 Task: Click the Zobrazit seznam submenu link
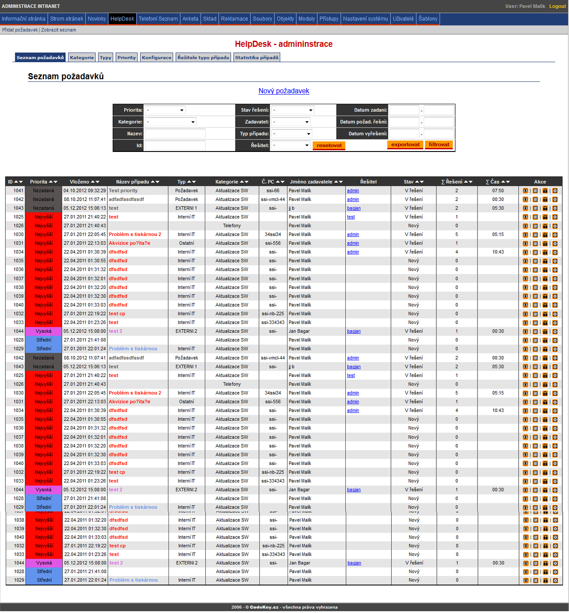pos(59,30)
